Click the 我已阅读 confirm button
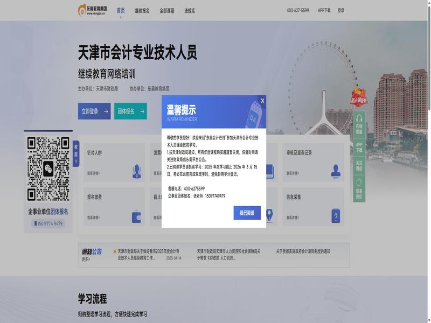This screenshot has width=431, height=323. click(247, 213)
